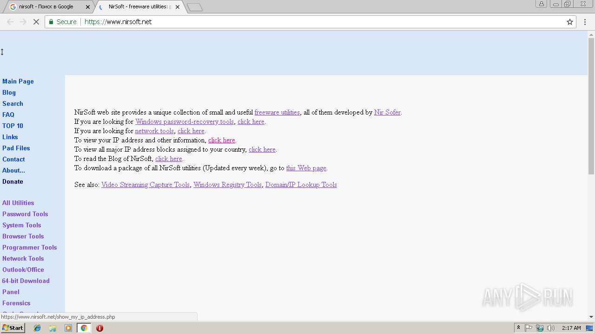Open Action Center flag tray icon
Viewport: 595px width, 334px height.
click(x=529, y=328)
